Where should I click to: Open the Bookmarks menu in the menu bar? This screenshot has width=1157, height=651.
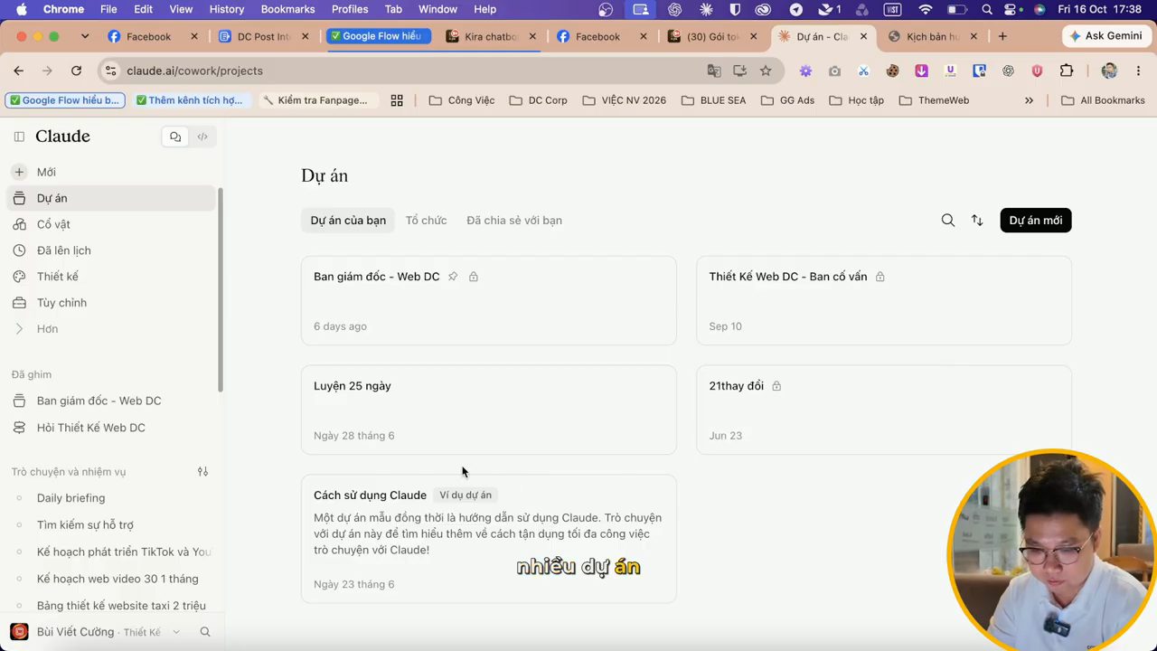coord(287,9)
